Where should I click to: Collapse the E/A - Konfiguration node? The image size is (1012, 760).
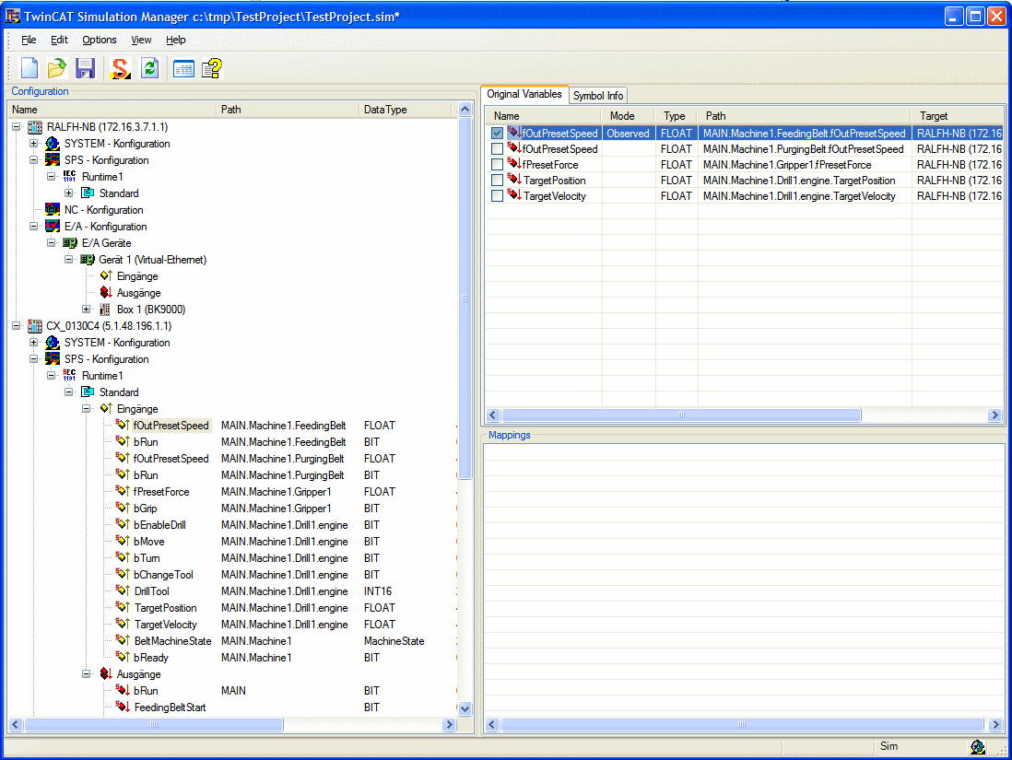click(33, 227)
